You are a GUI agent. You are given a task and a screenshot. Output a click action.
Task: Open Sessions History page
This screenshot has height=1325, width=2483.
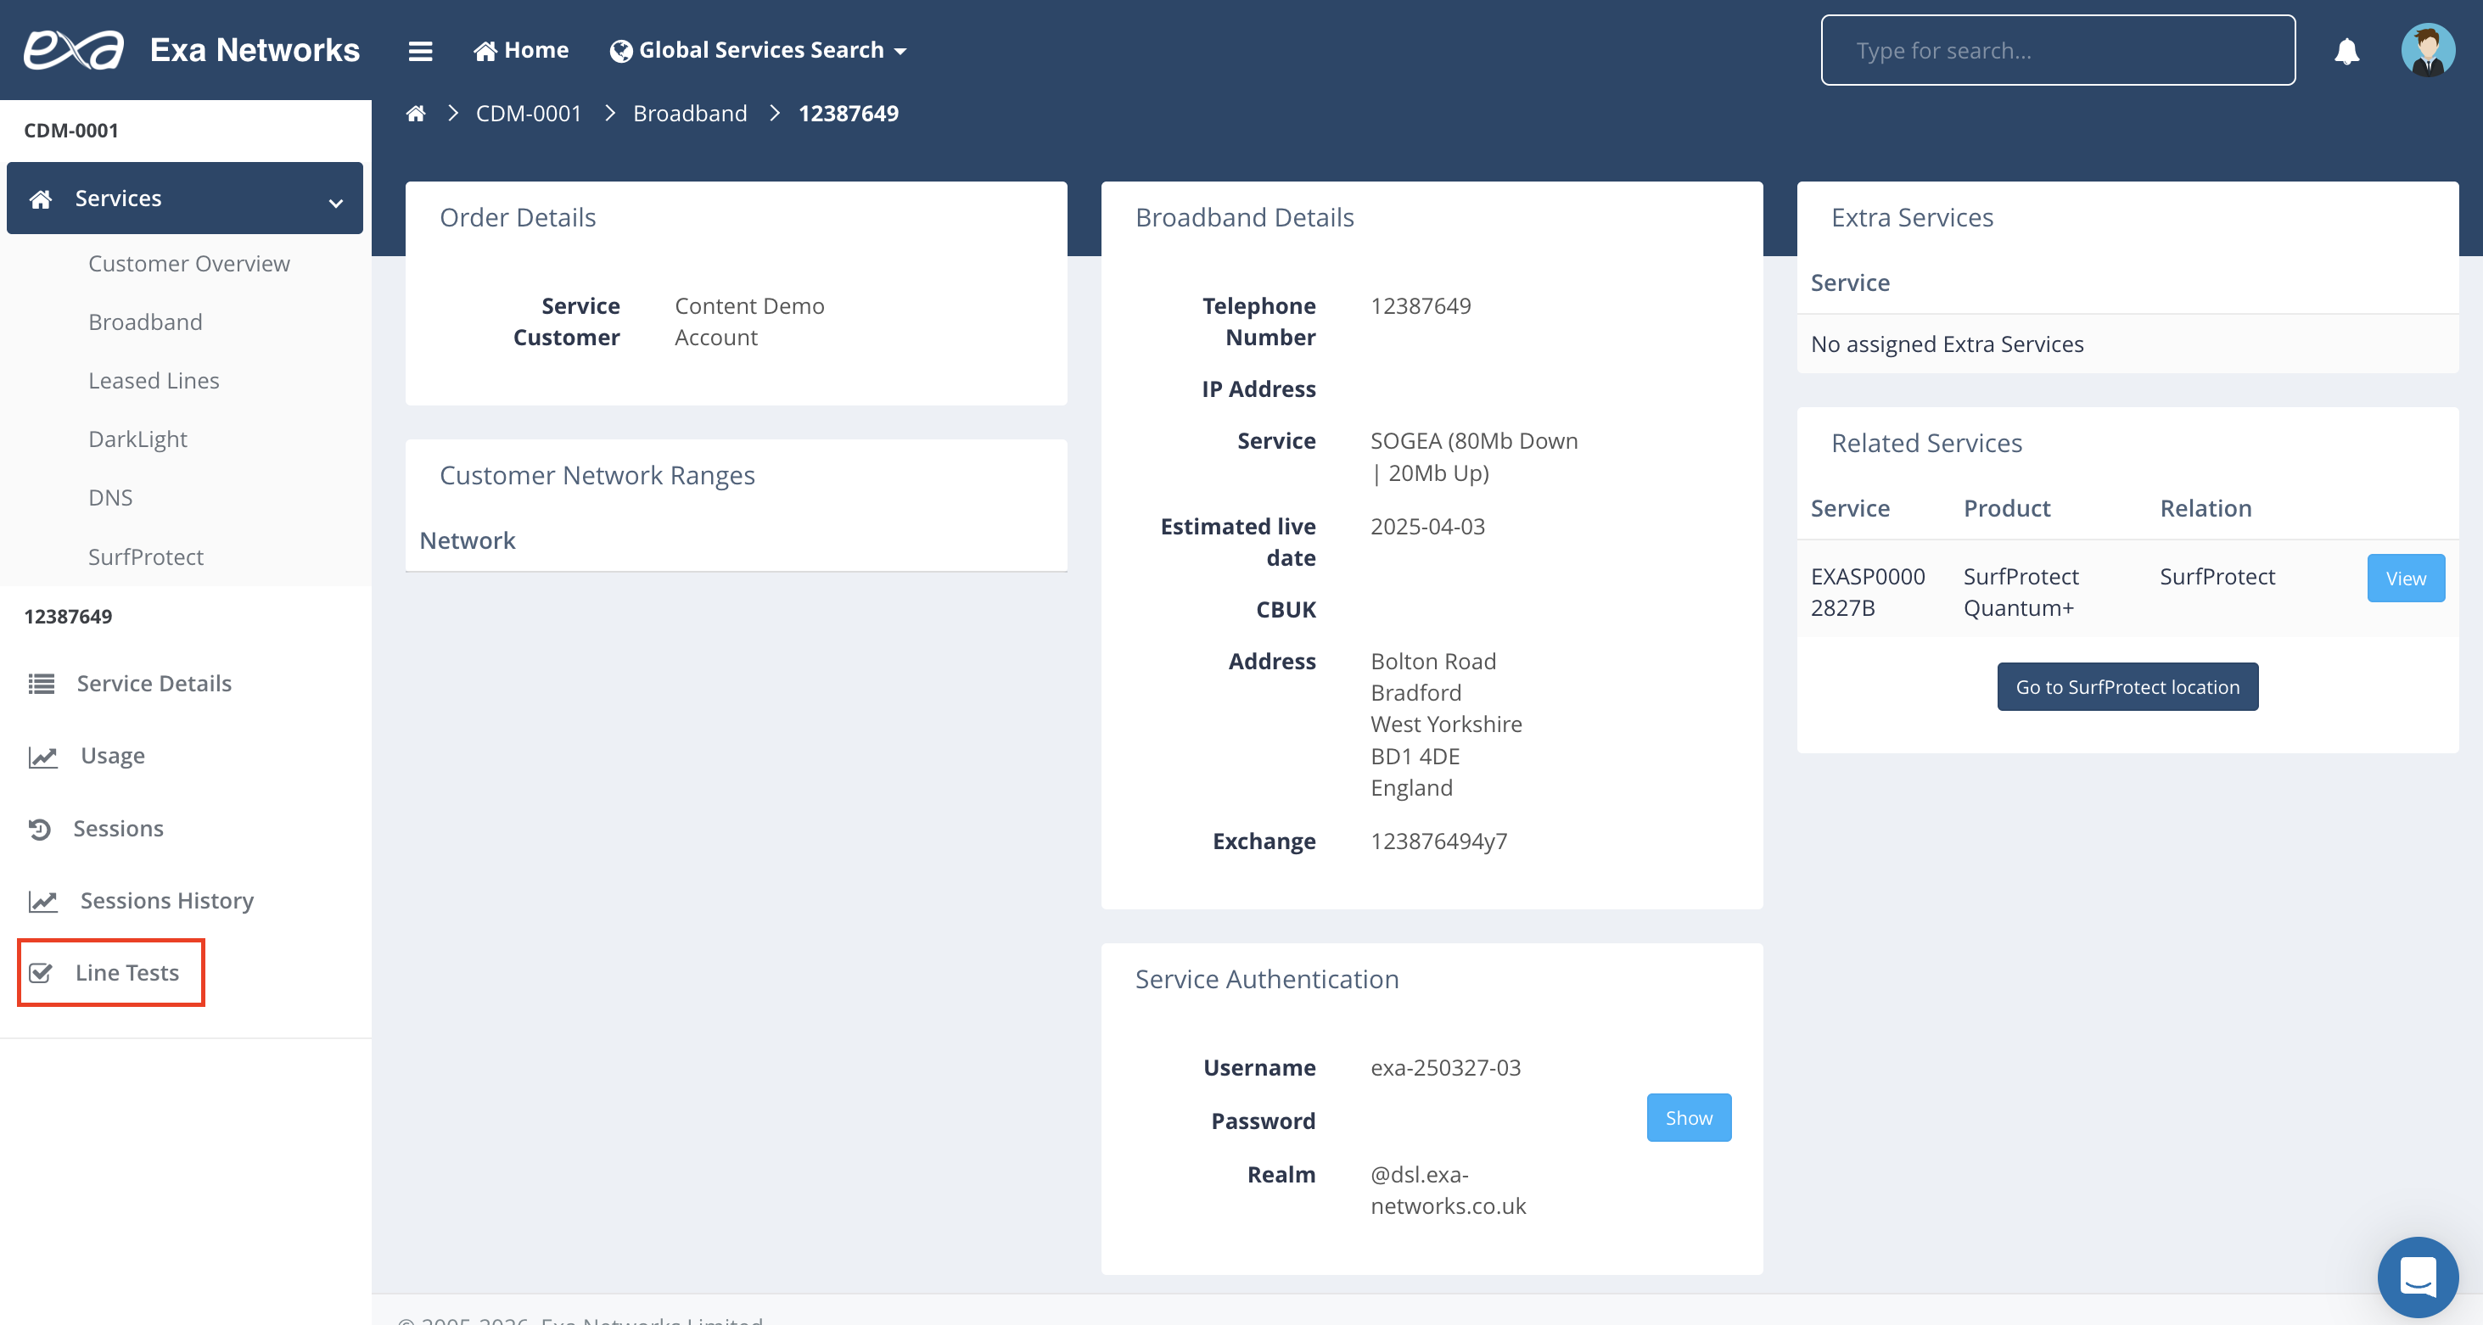pyautogui.click(x=167, y=900)
